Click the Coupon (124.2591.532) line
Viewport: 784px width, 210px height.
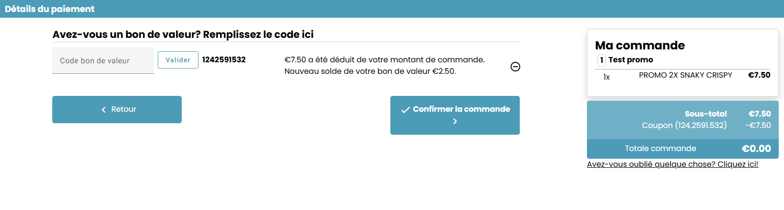(684, 125)
